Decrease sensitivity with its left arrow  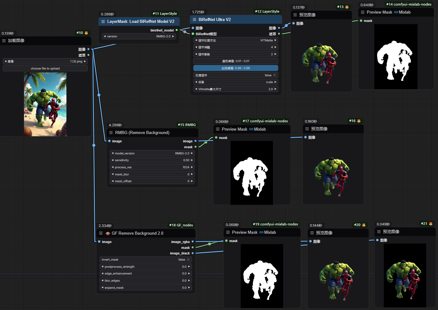113,160
